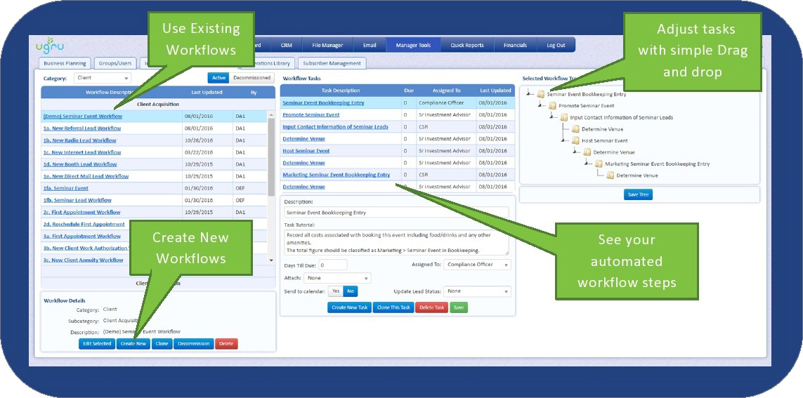
Task: Open the Assigned To dropdown
Action: [x=477, y=265]
